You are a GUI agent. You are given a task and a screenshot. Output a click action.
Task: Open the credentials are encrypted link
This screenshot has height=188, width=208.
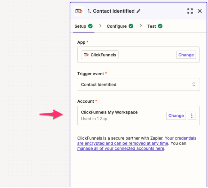[x=123, y=143]
